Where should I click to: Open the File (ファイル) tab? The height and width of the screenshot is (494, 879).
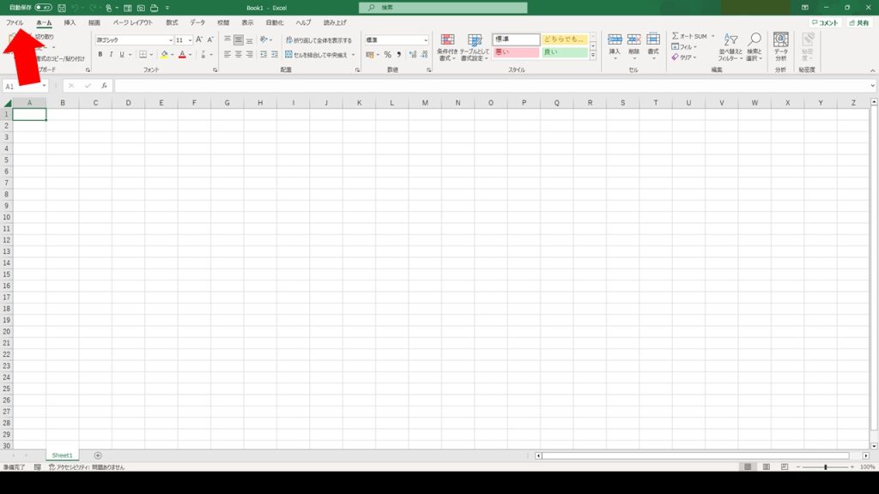15,22
